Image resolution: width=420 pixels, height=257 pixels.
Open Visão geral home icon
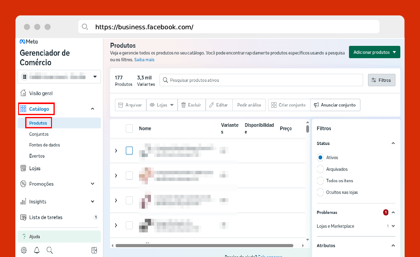23,93
